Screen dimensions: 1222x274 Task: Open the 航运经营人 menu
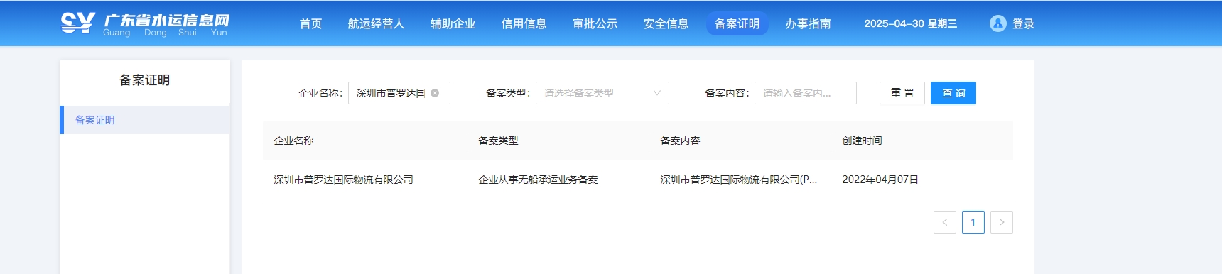376,23
